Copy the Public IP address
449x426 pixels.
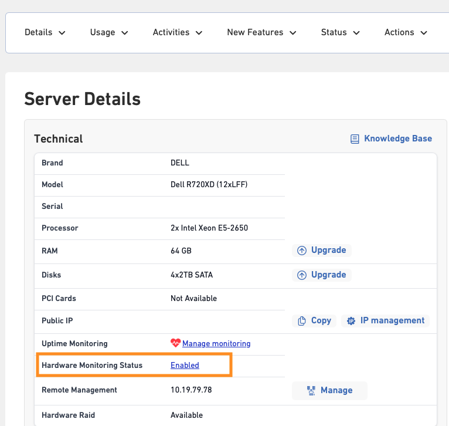click(314, 320)
